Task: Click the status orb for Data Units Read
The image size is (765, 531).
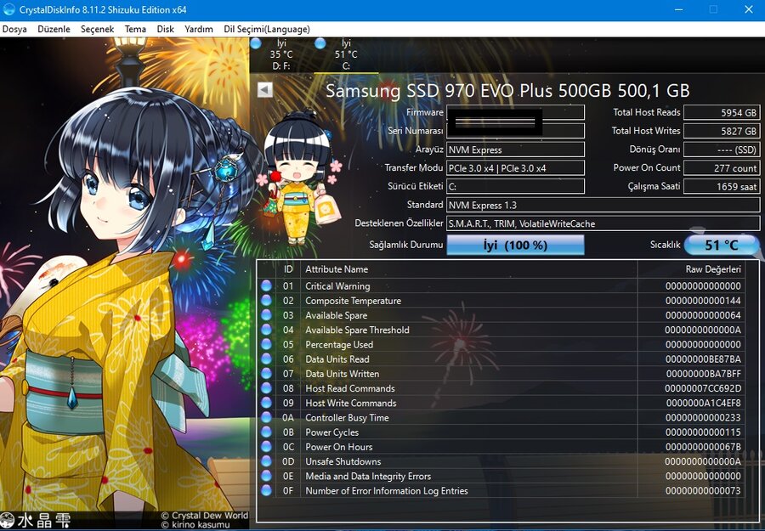Action: tap(266, 359)
